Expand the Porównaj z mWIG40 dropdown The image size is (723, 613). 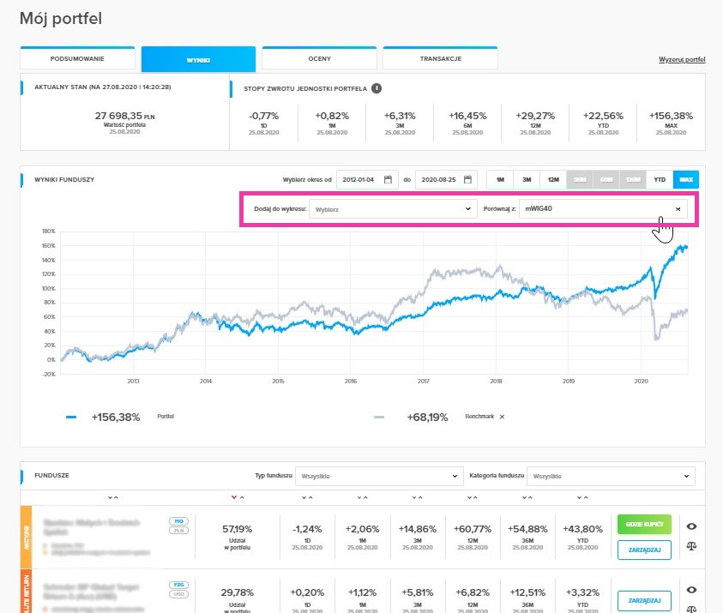point(606,209)
